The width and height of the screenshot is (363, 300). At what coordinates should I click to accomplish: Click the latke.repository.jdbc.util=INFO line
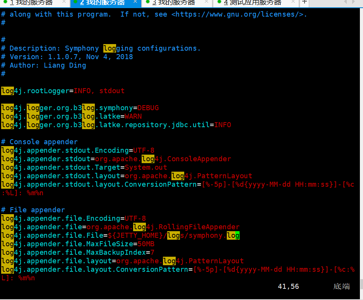116,125
